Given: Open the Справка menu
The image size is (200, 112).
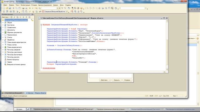Looking at the screenshot, I should (x=68, y=5).
